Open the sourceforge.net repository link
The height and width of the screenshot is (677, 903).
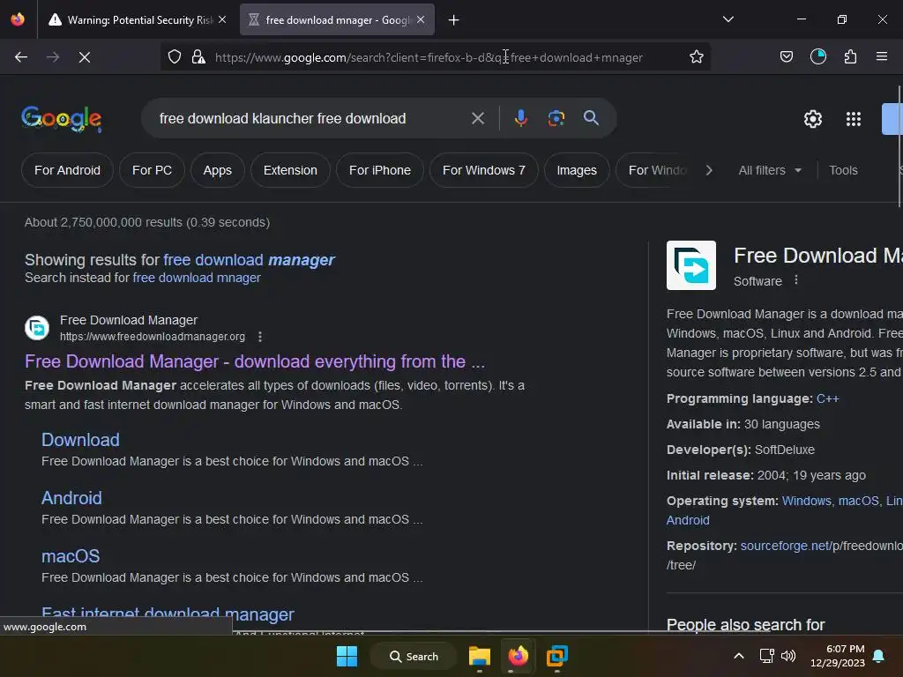(821, 546)
